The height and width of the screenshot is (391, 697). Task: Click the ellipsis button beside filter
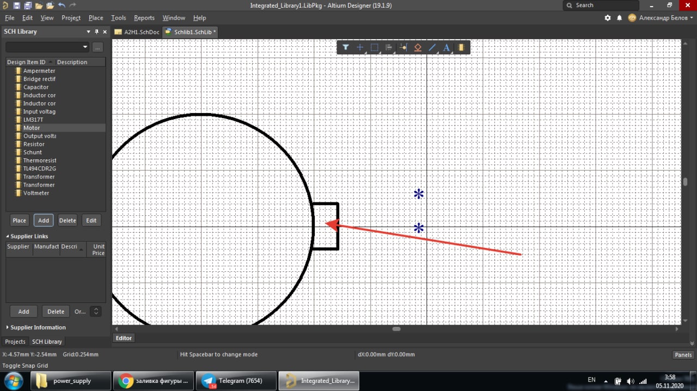point(97,47)
